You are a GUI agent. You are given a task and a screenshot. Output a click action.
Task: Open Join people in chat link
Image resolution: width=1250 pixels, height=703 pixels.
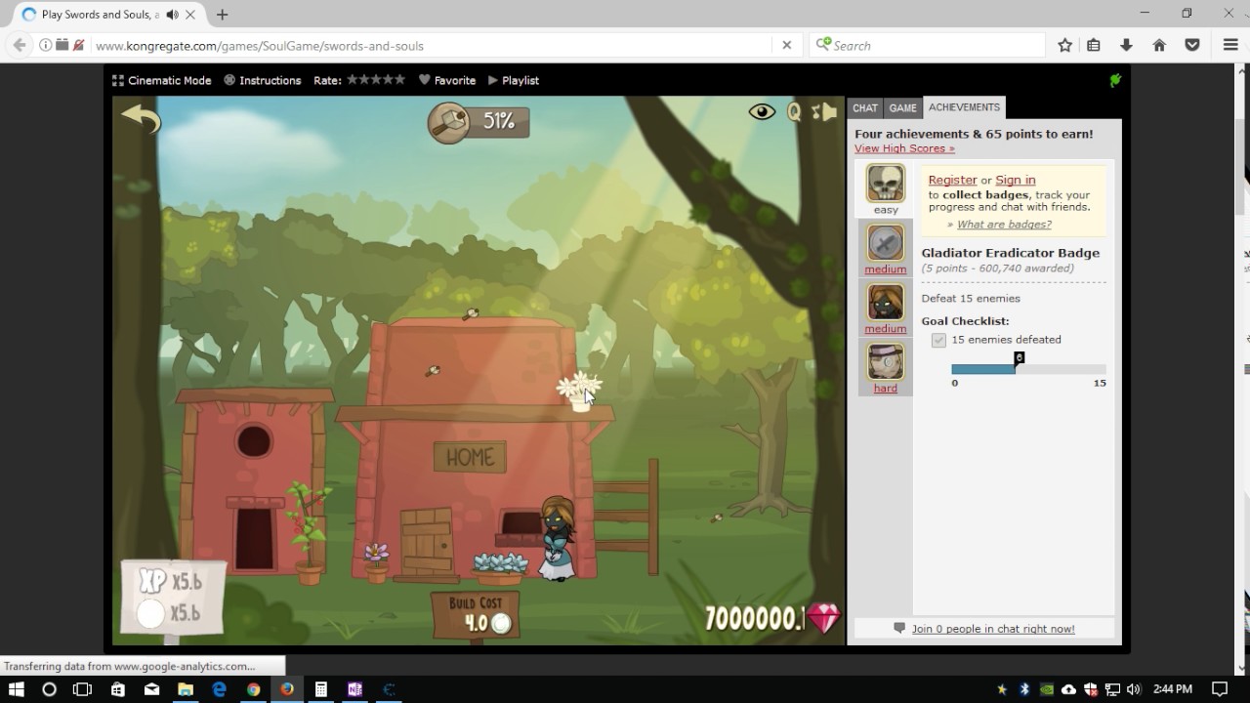[993, 629]
